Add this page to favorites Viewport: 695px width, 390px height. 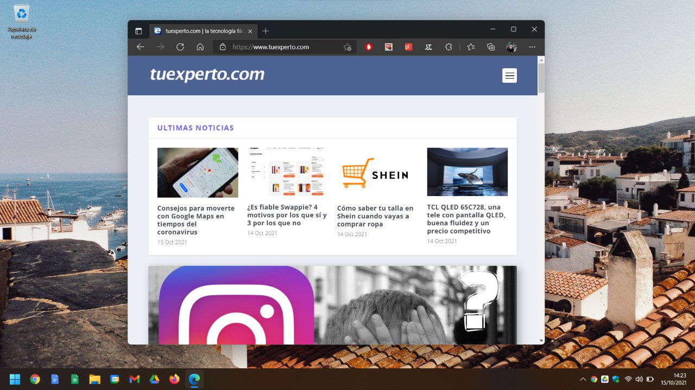point(347,47)
